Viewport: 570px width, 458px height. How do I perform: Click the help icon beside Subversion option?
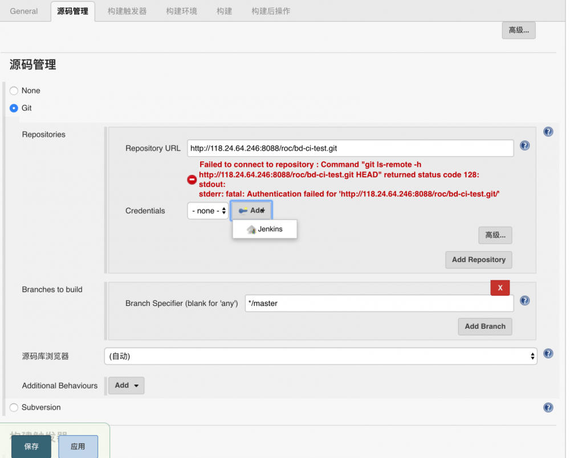[548, 407]
